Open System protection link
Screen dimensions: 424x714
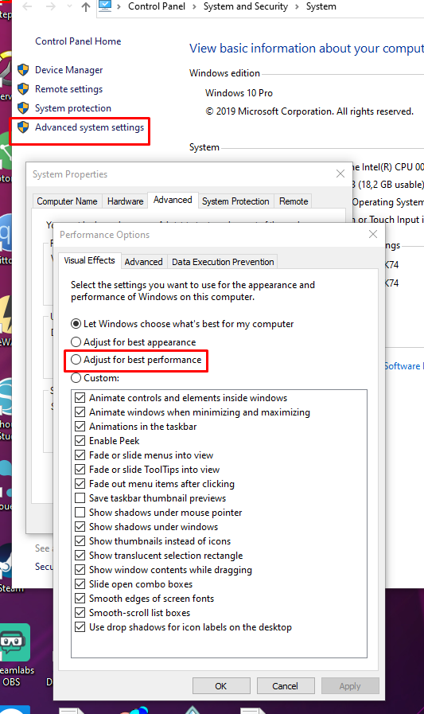[x=73, y=108]
